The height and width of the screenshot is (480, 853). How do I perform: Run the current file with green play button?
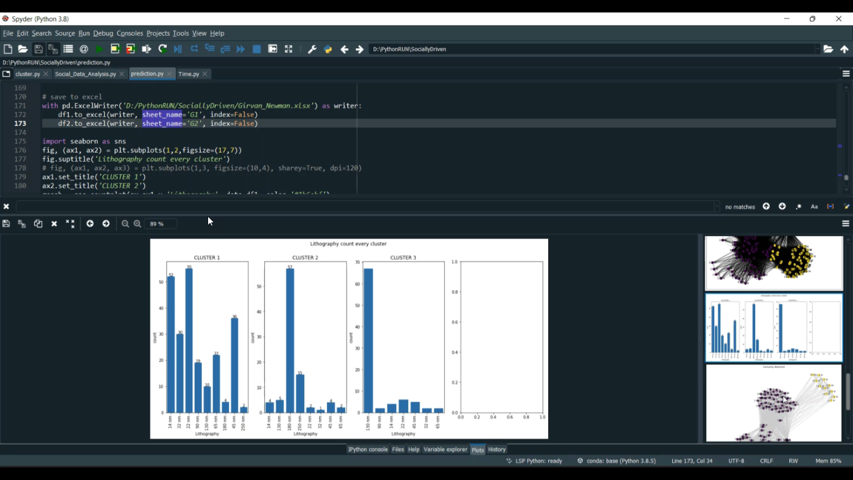(x=100, y=49)
